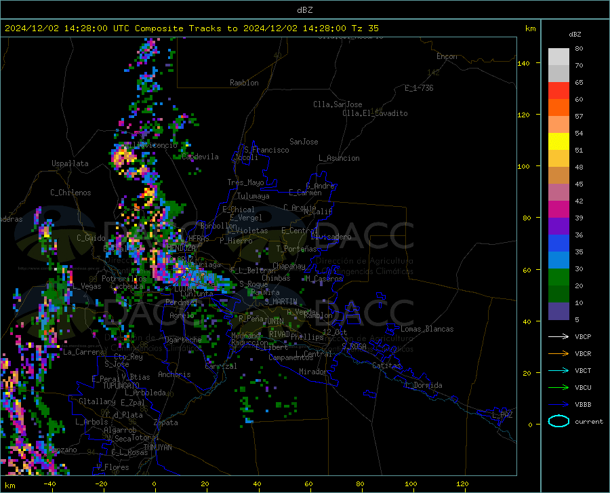Image resolution: width=610 pixels, height=493 pixels.
Task: Click the white VBCP arrow icon
Action: point(558,336)
